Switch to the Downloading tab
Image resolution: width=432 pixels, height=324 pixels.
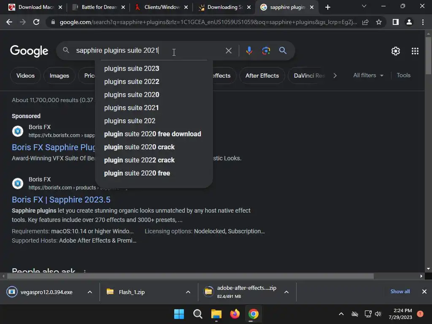click(225, 7)
